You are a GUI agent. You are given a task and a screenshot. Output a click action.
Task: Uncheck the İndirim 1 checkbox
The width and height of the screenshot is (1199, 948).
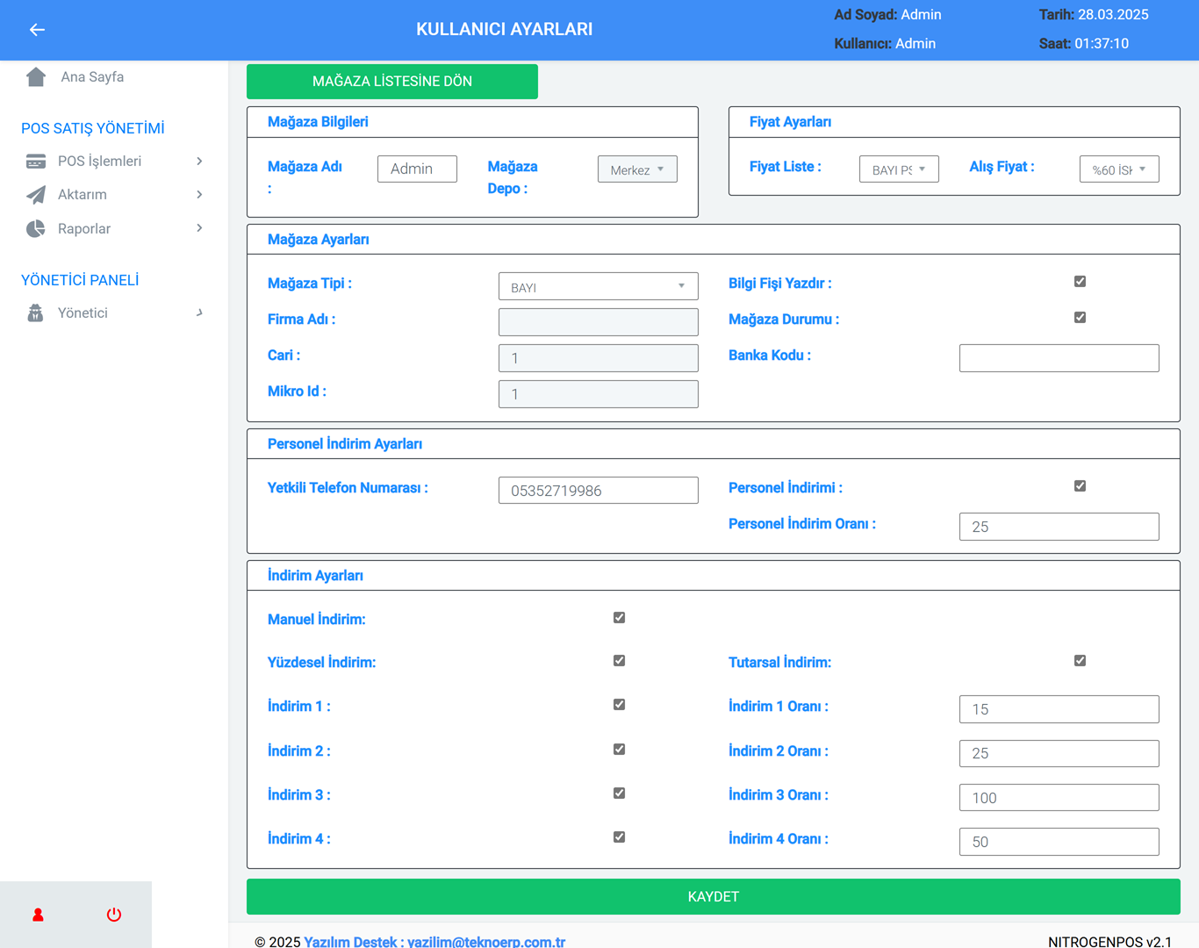pyautogui.click(x=619, y=705)
